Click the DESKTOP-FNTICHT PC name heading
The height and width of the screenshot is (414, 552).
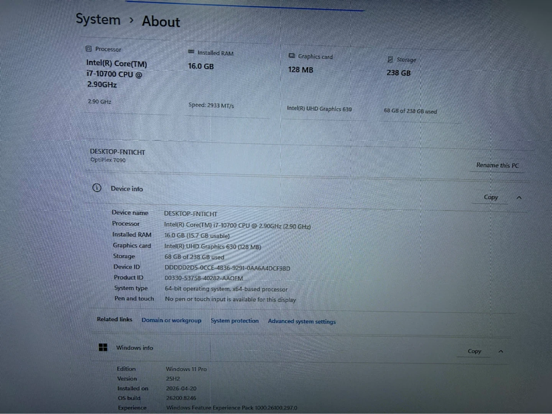117,152
